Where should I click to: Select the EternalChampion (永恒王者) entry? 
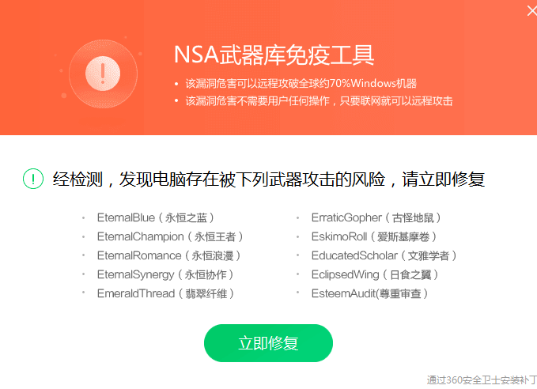tap(170, 236)
